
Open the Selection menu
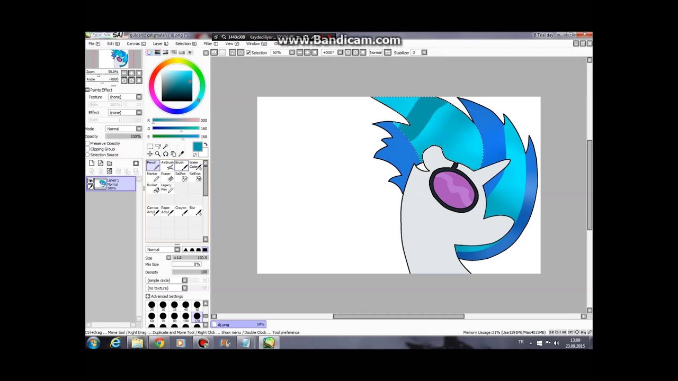186,44
